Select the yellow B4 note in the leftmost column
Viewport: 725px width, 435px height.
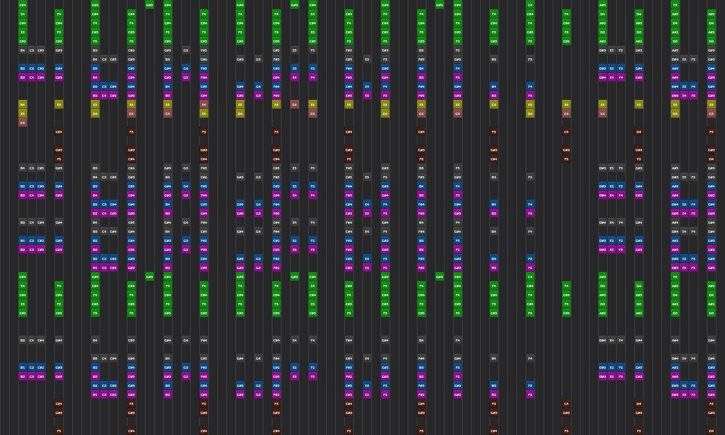tap(23, 104)
